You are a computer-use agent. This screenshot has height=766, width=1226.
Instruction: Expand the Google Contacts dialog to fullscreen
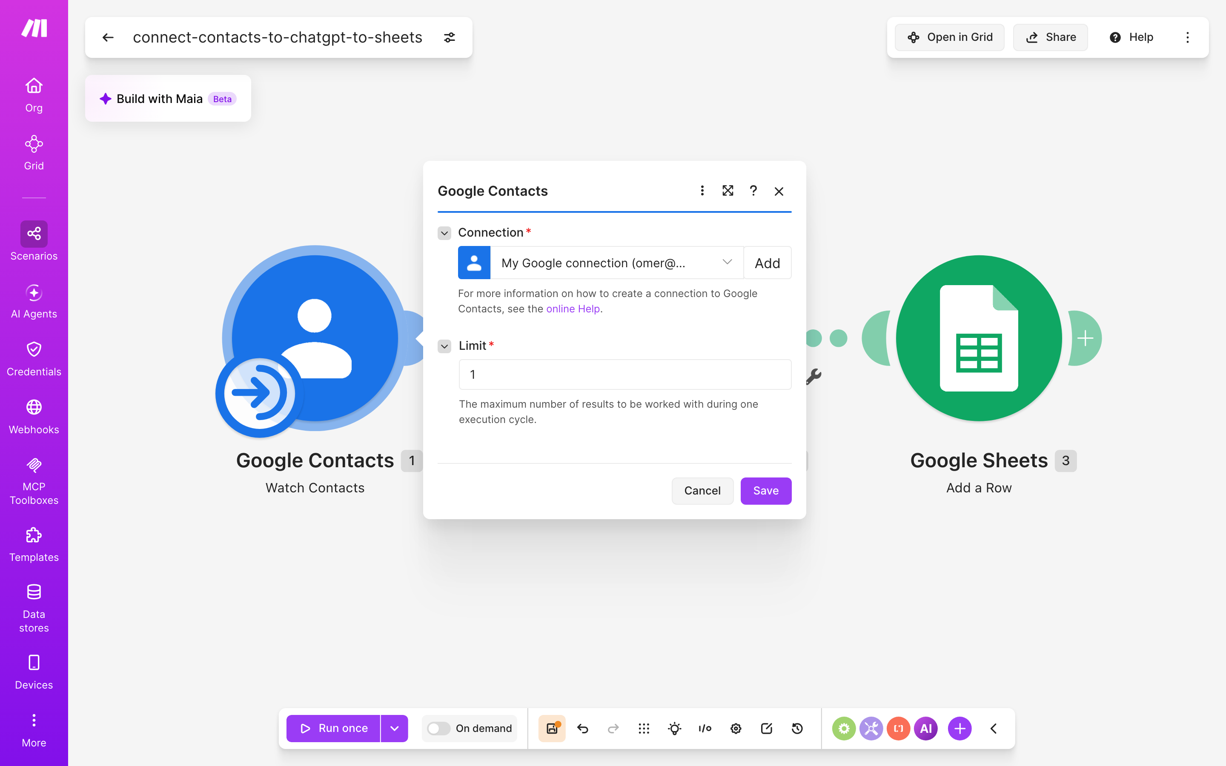coord(728,191)
